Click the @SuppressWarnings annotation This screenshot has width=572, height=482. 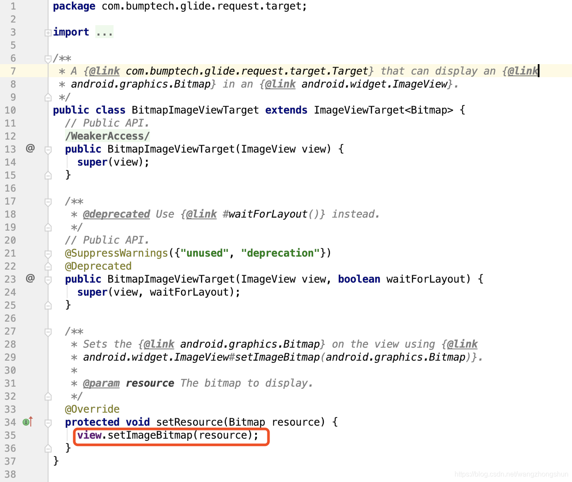(x=116, y=253)
